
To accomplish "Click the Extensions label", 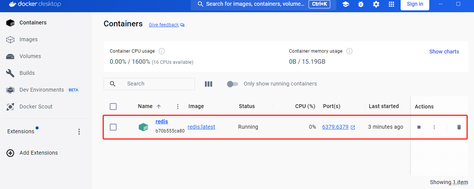I will point(21,131).
